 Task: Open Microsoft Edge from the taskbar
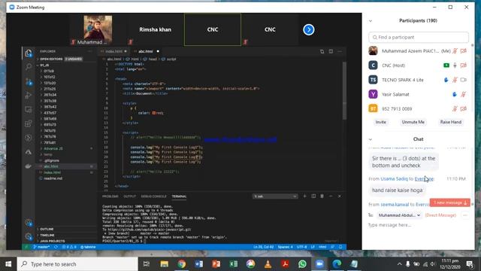point(337,264)
